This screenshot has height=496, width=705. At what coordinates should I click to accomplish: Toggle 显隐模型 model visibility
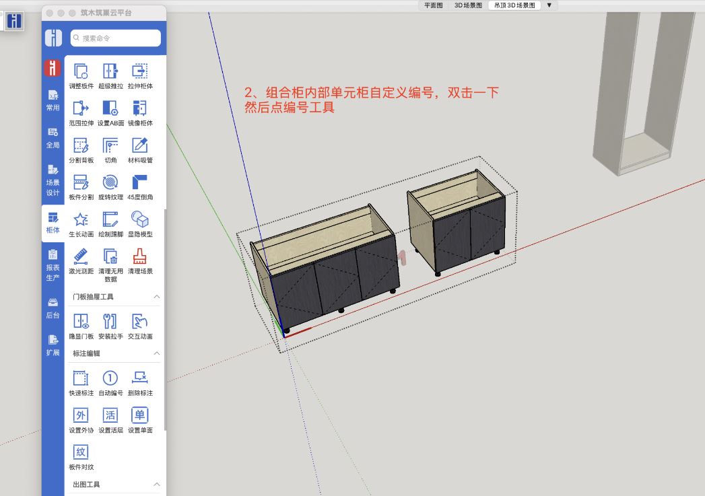[x=139, y=219]
